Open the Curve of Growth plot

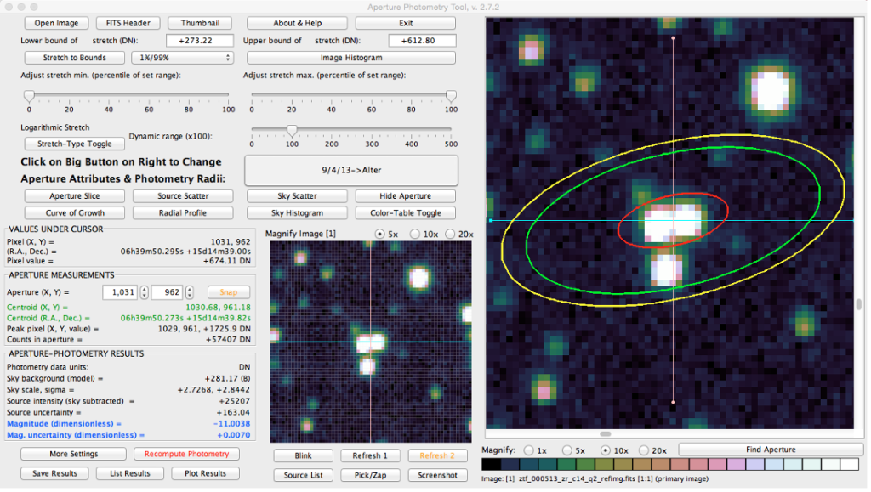(x=74, y=212)
